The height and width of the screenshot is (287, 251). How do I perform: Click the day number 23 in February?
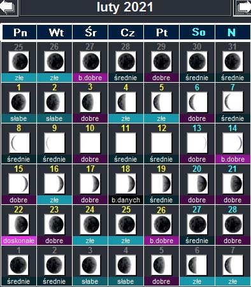tap(54, 209)
